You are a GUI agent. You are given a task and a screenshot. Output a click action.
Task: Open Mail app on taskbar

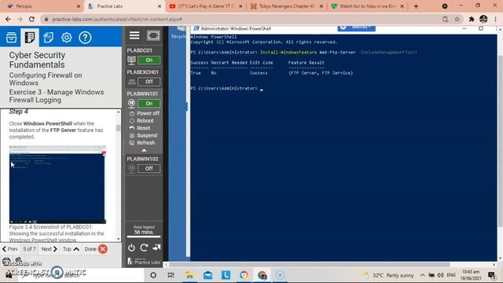coord(207,275)
